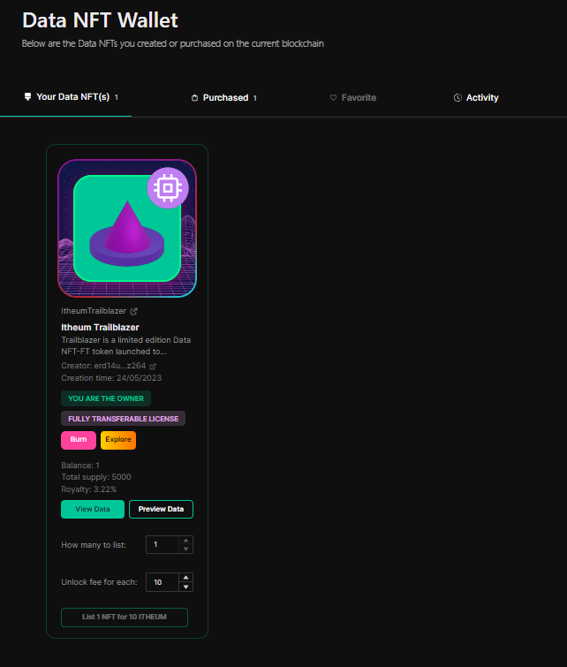Switch to the Purchased tab
Viewport: 567px width, 667px height.
point(224,98)
